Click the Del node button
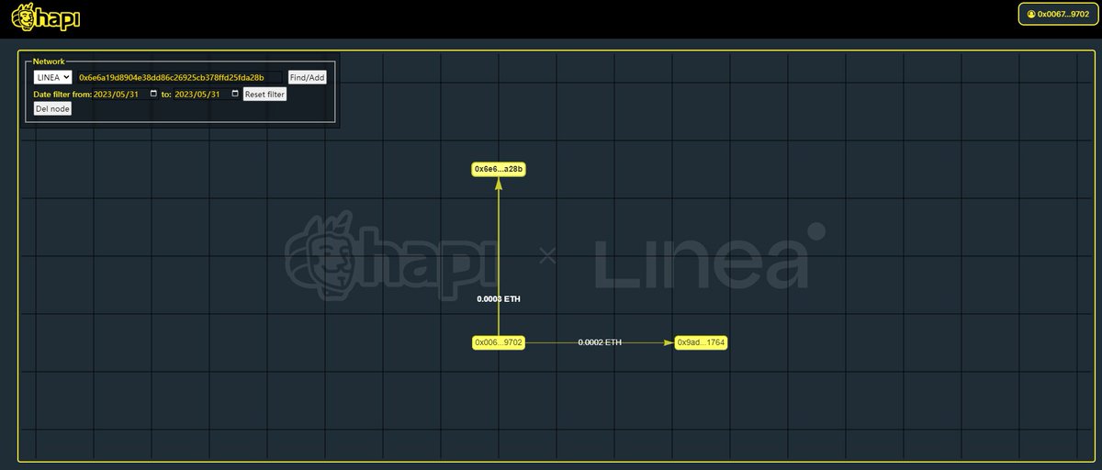Viewport: 1102px width, 470px height. pyautogui.click(x=52, y=108)
